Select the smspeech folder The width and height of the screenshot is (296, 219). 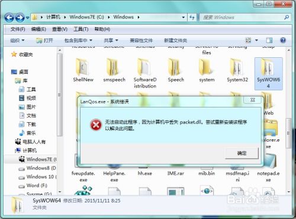click(x=114, y=70)
